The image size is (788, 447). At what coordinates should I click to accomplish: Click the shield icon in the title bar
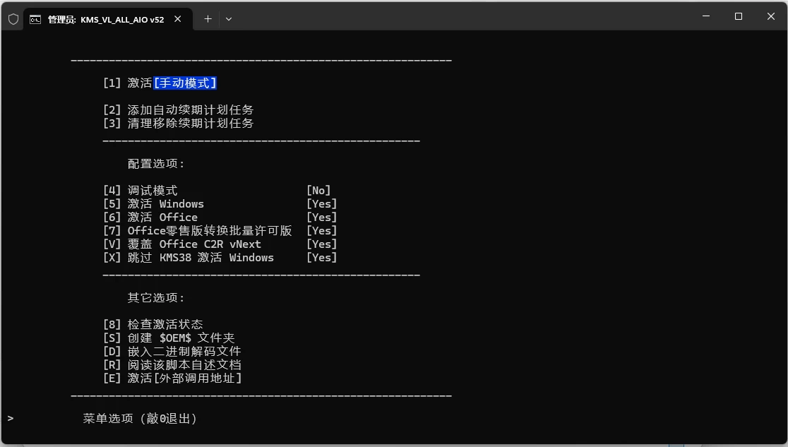(x=13, y=19)
